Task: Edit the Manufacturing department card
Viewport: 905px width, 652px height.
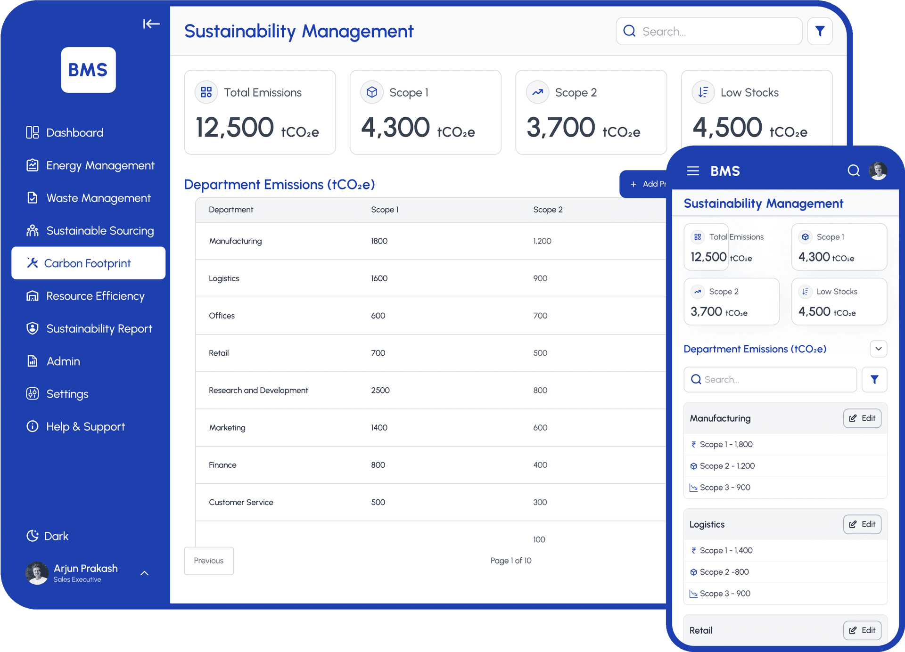Action: [x=862, y=418]
